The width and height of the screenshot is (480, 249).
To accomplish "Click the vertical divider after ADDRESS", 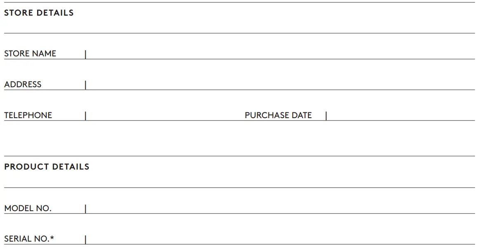I will tap(85, 85).
